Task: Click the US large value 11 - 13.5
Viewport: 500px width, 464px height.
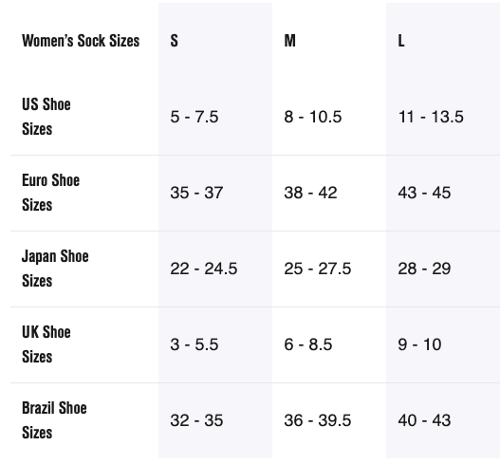Action: (x=431, y=117)
